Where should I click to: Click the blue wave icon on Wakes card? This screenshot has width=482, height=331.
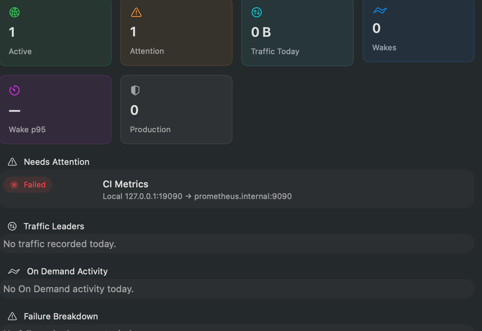click(x=380, y=11)
